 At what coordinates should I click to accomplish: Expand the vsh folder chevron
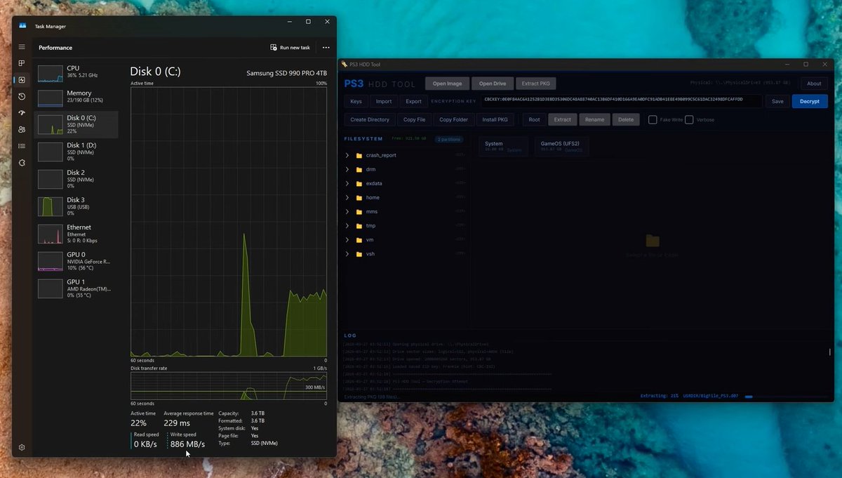tap(347, 253)
